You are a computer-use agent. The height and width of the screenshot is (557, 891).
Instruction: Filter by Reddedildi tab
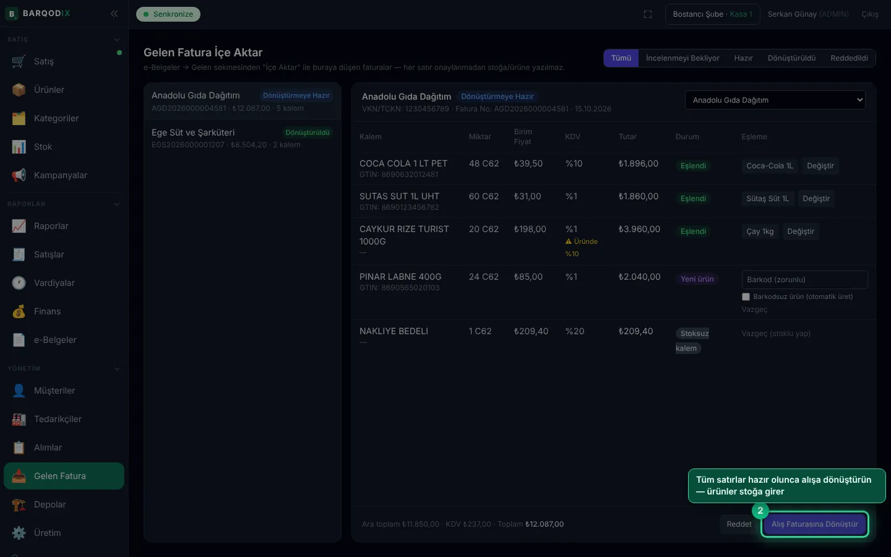click(849, 58)
